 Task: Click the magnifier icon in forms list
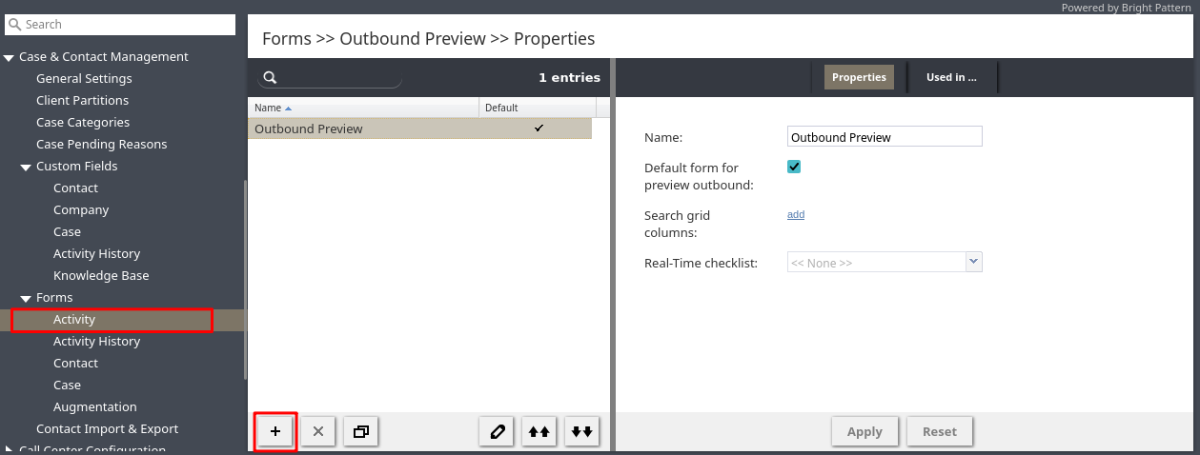click(270, 78)
